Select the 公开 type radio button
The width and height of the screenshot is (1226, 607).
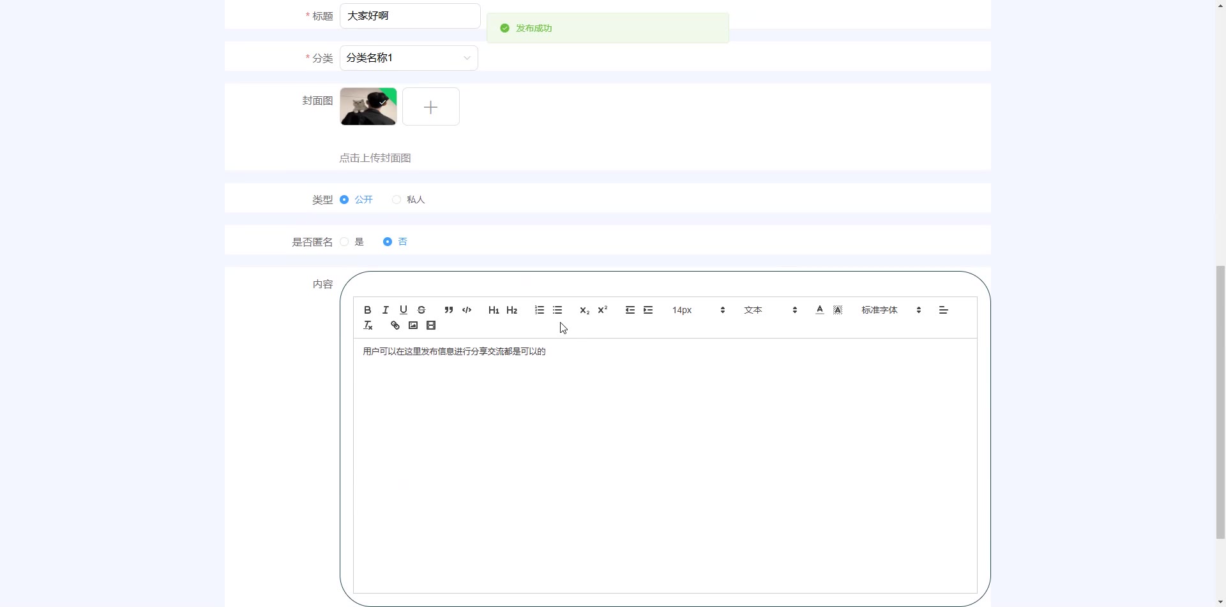pos(344,200)
